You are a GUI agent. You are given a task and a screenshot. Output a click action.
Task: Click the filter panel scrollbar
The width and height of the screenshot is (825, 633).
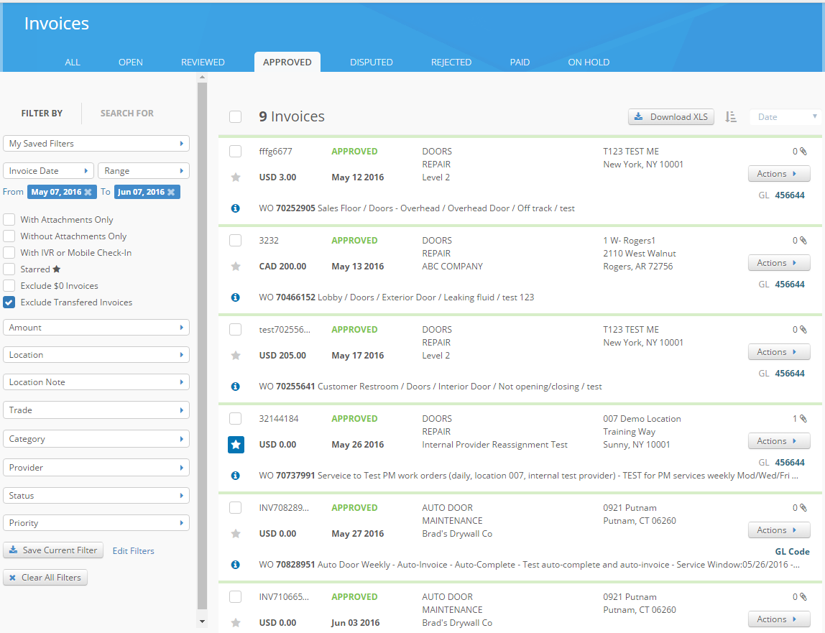tap(202, 347)
